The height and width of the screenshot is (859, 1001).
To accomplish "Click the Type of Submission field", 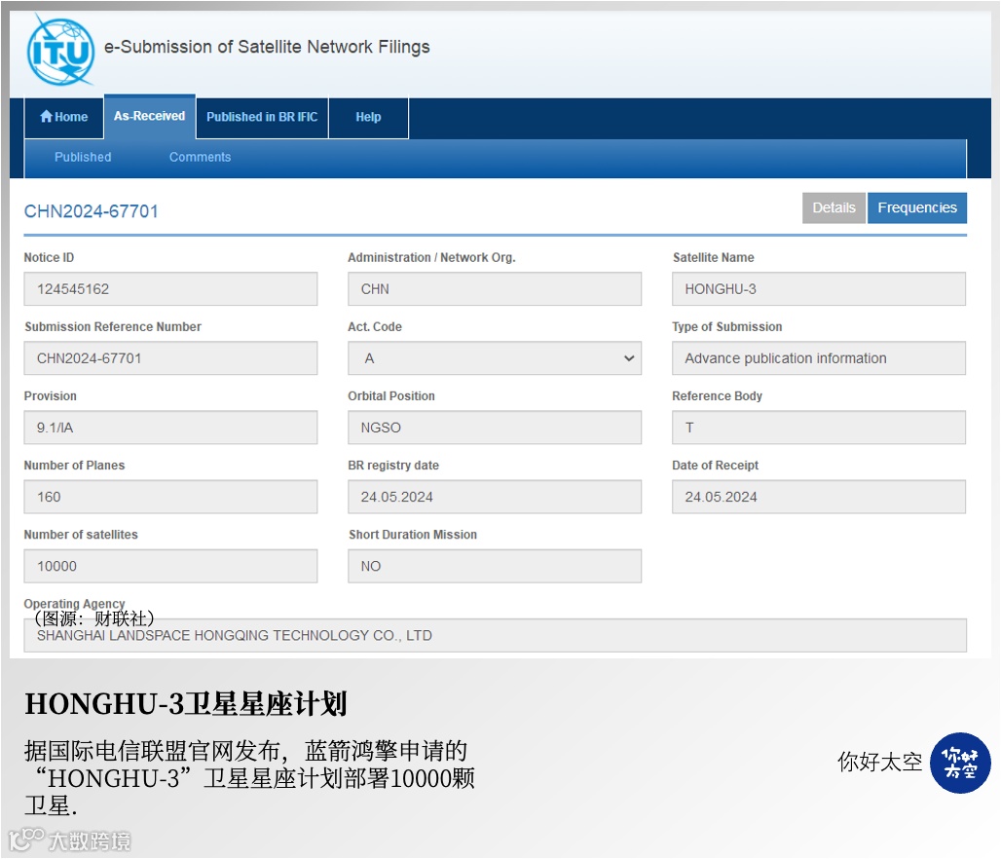I will tap(818, 358).
